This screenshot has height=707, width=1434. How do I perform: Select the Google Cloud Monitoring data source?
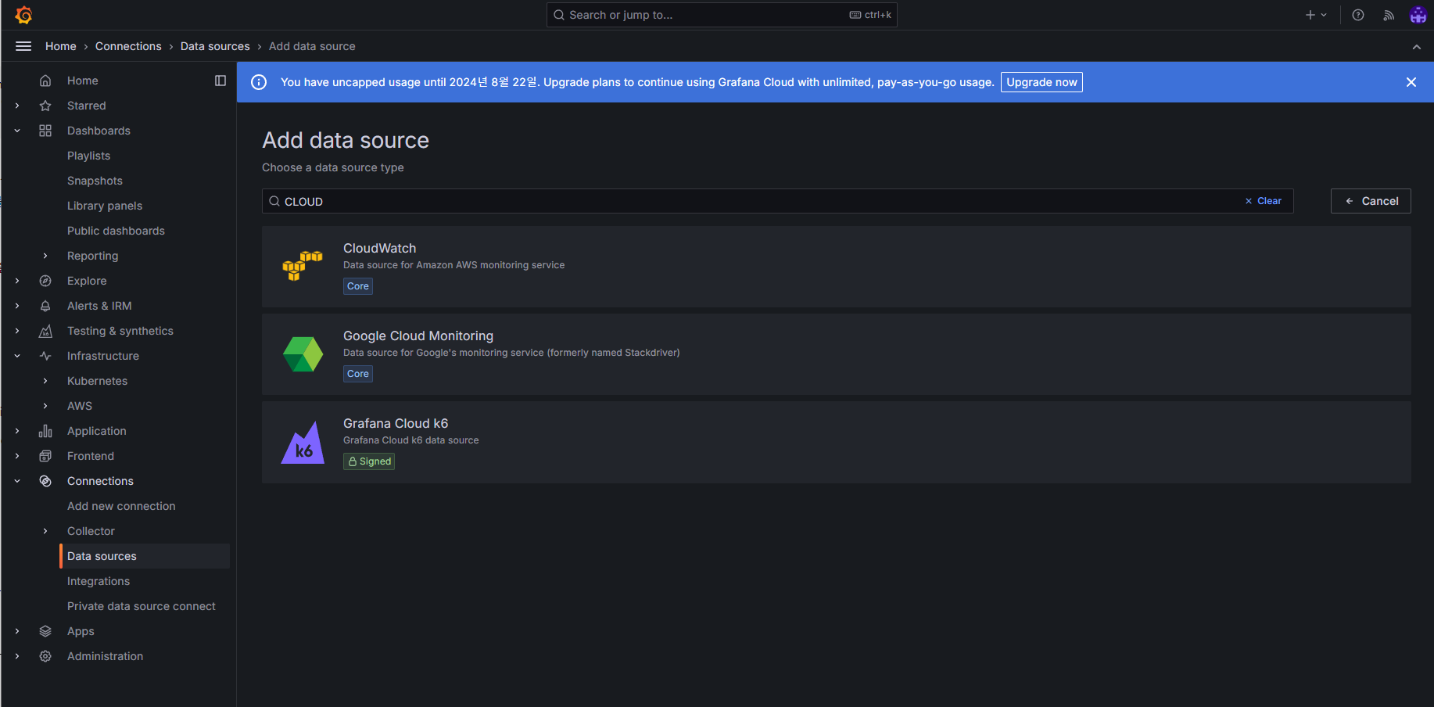pos(837,354)
